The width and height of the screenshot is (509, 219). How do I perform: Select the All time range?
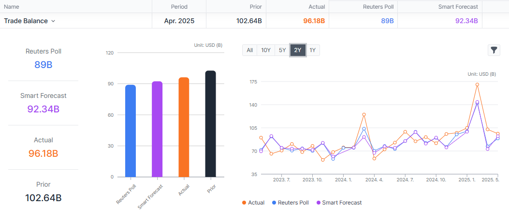249,50
